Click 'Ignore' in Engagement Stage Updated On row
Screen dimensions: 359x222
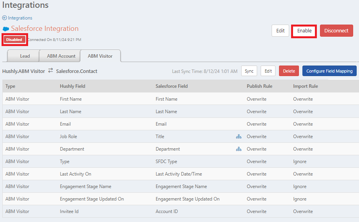(x=300, y=199)
